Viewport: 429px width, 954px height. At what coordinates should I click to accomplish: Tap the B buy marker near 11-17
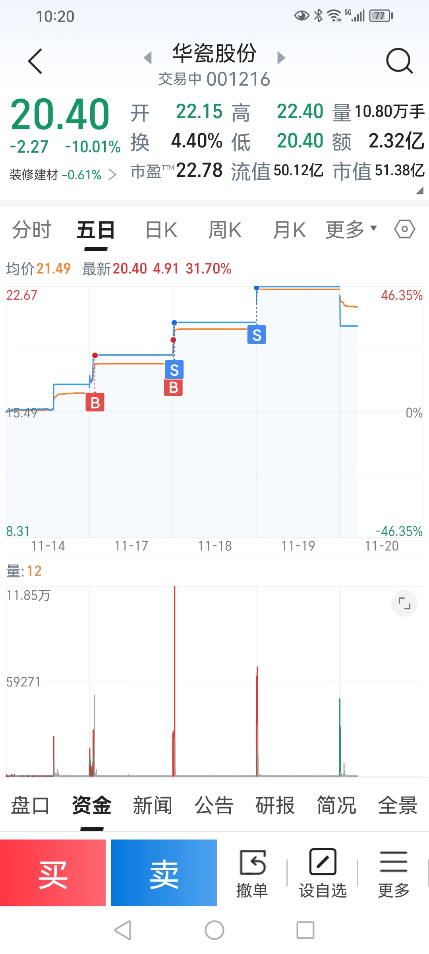pyautogui.click(x=95, y=402)
